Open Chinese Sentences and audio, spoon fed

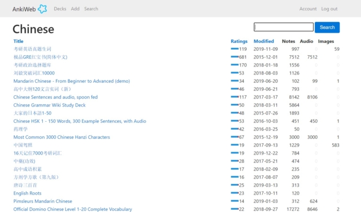click(55, 97)
